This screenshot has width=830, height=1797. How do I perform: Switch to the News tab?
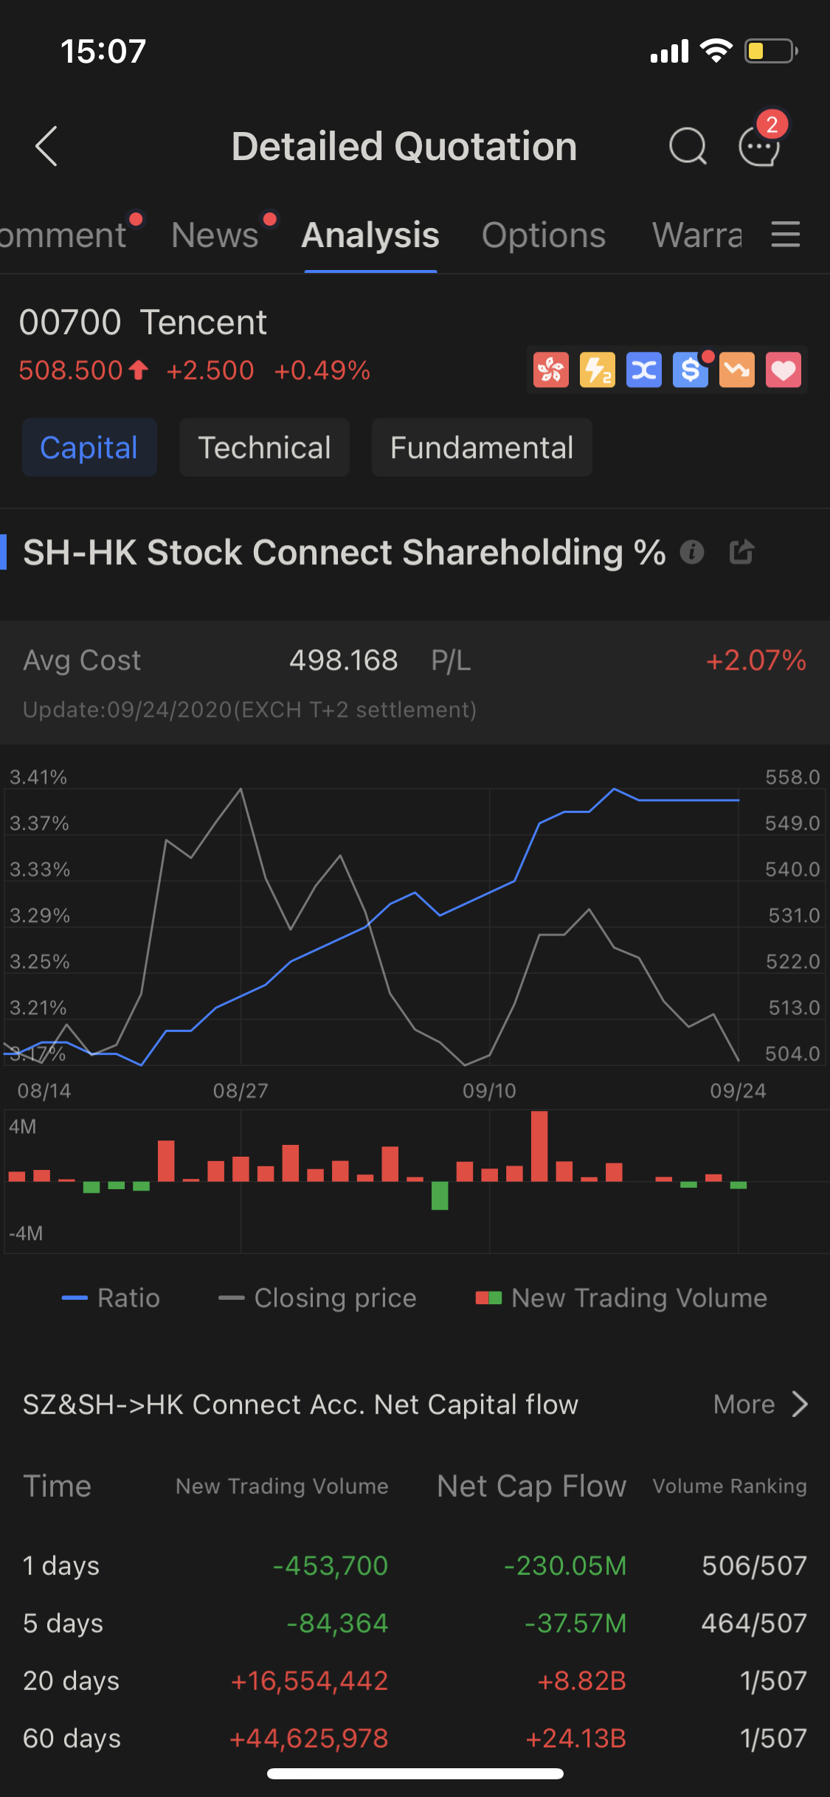coord(212,235)
